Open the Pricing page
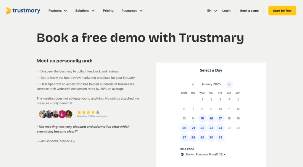 click(x=108, y=11)
